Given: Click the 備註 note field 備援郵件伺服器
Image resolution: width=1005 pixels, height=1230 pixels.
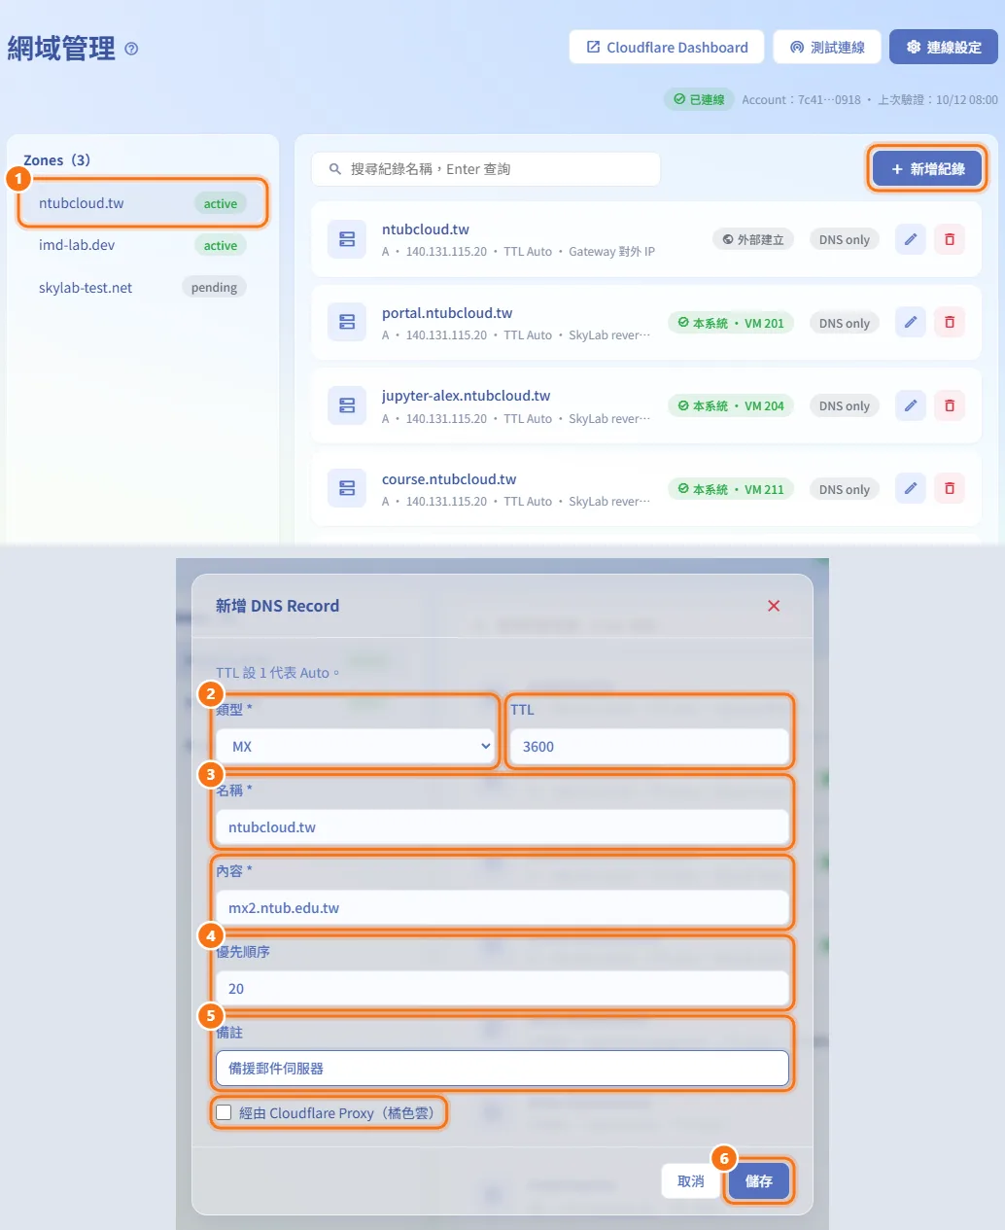Looking at the screenshot, I should [x=502, y=1068].
